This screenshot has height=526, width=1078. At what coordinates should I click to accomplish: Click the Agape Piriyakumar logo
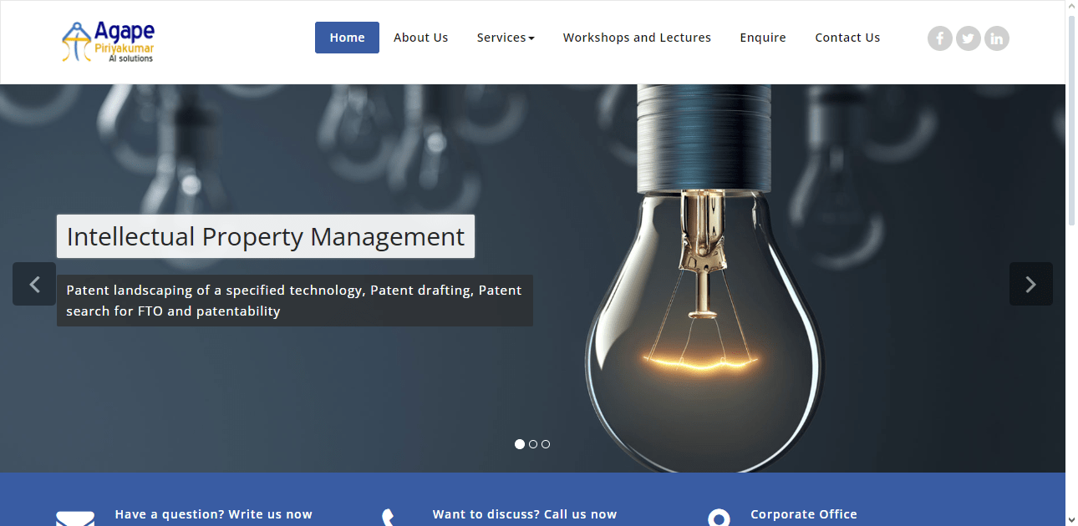pyautogui.click(x=109, y=42)
